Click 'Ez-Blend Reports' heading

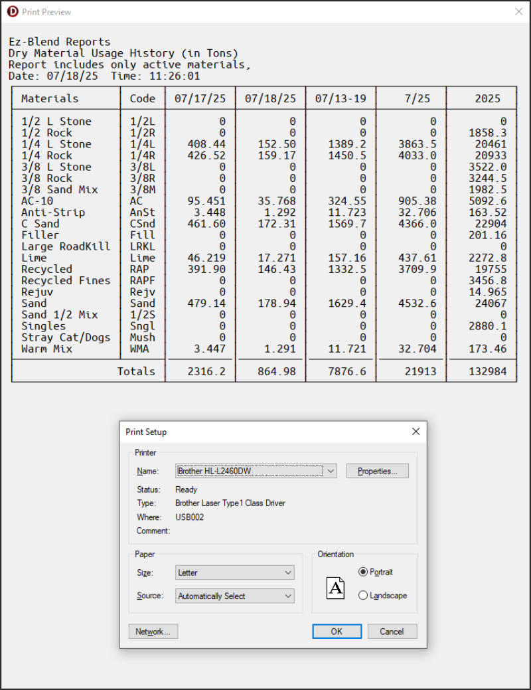coord(59,42)
